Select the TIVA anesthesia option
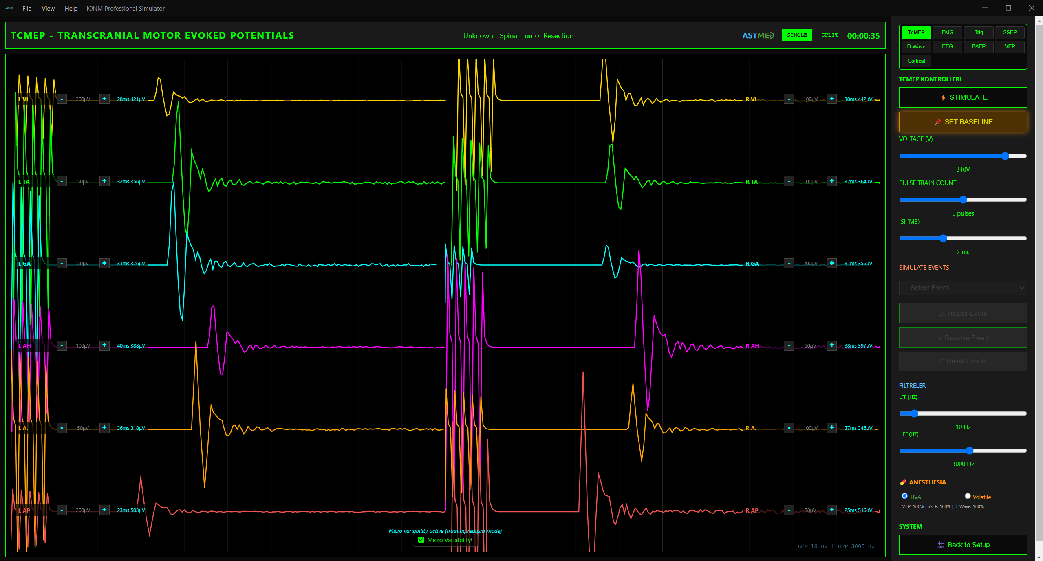Image resolution: width=1043 pixels, height=561 pixels. (x=904, y=496)
